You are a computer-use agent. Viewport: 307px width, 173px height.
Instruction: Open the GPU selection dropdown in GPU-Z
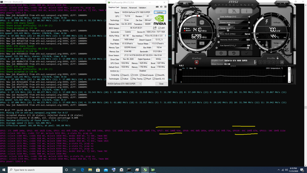124,84
